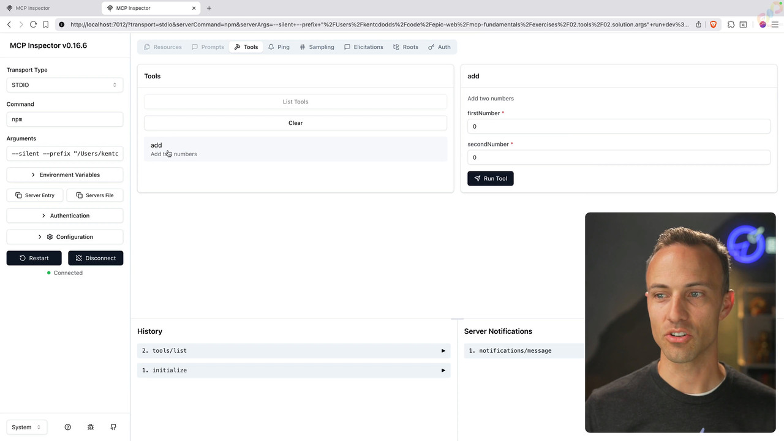Select the Resources tab
The height and width of the screenshot is (441, 784).
pos(163,47)
